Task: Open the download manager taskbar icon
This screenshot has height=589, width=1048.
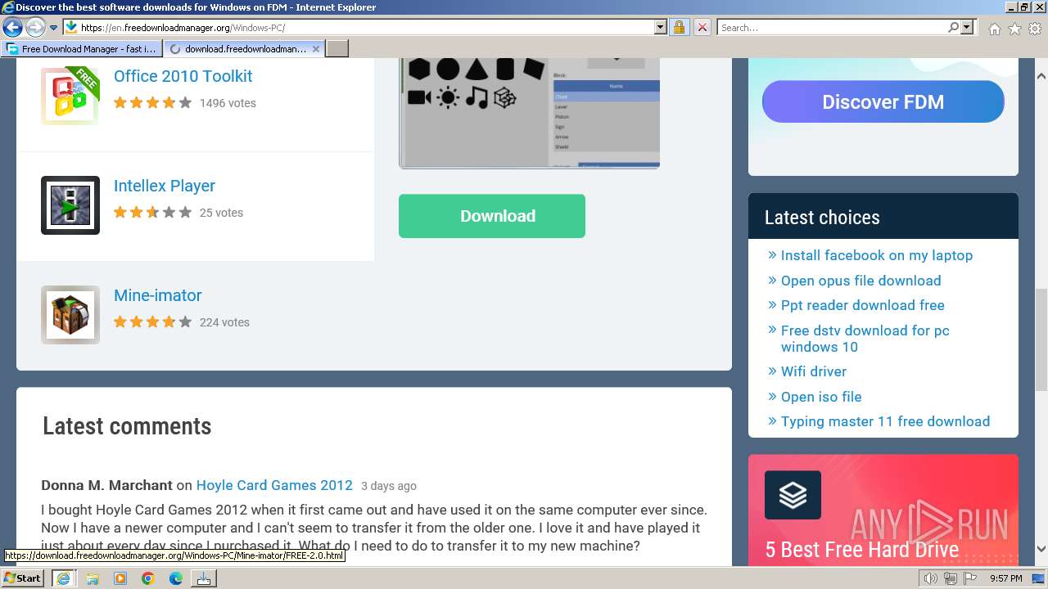Action: tap(203, 578)
